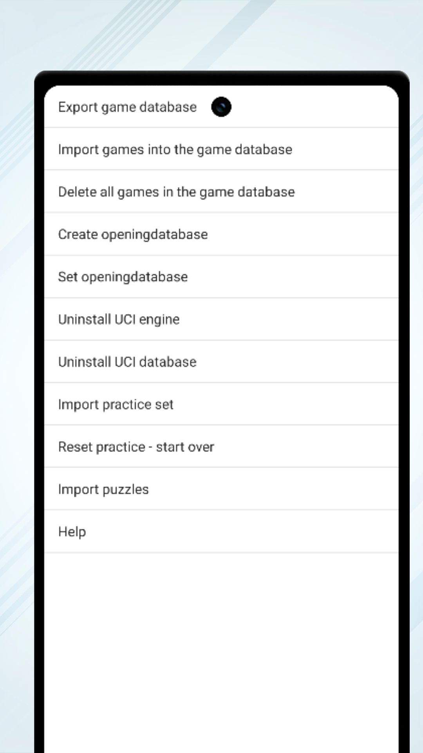Click the empty white area below Help
Screen dimensions: 423x753
[x=221, y=647]
